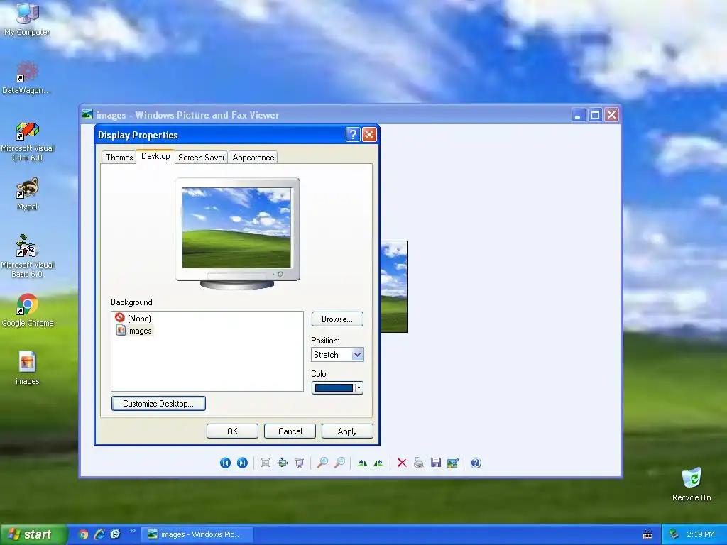
Task: Click the 2:19 PM taskbar clock
Action: tap(701, 534)
